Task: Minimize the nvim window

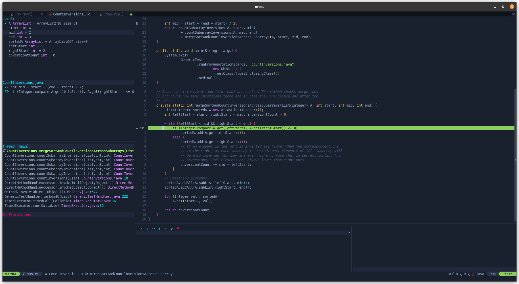Action: coord(495,7)
